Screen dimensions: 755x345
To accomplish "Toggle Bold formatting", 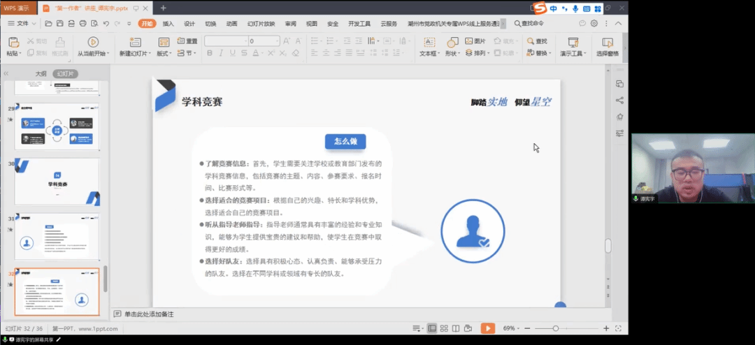I will click(x=209, y=53).
